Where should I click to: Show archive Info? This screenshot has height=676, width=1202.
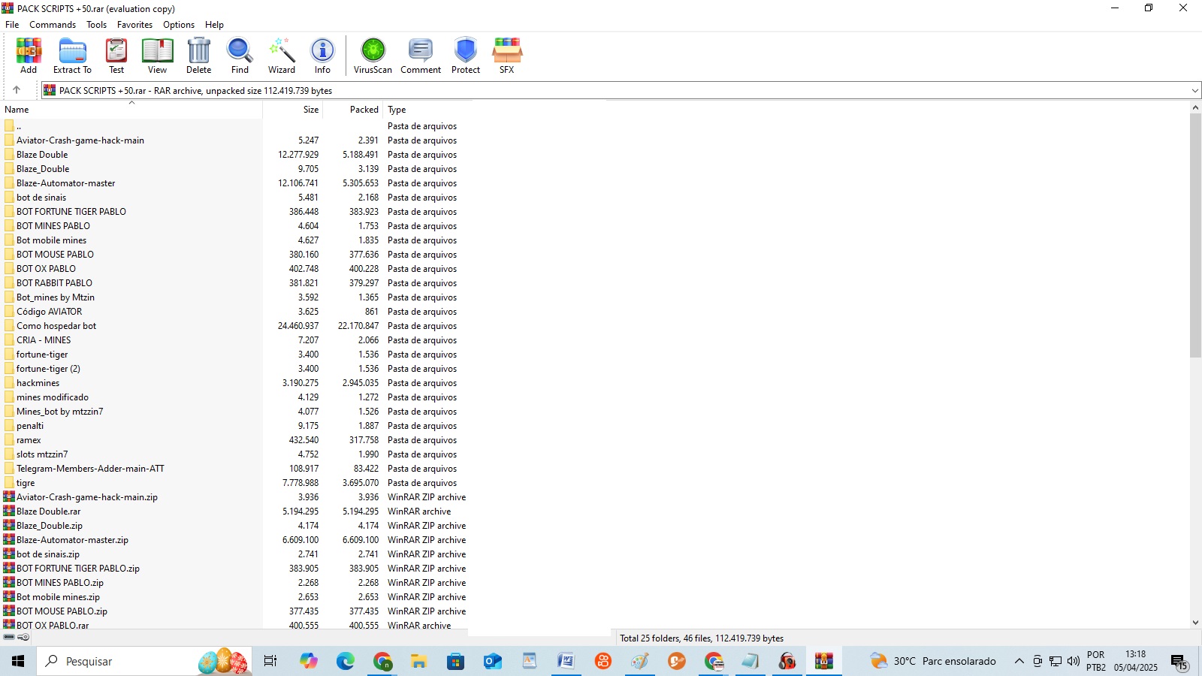pos(322,56)
